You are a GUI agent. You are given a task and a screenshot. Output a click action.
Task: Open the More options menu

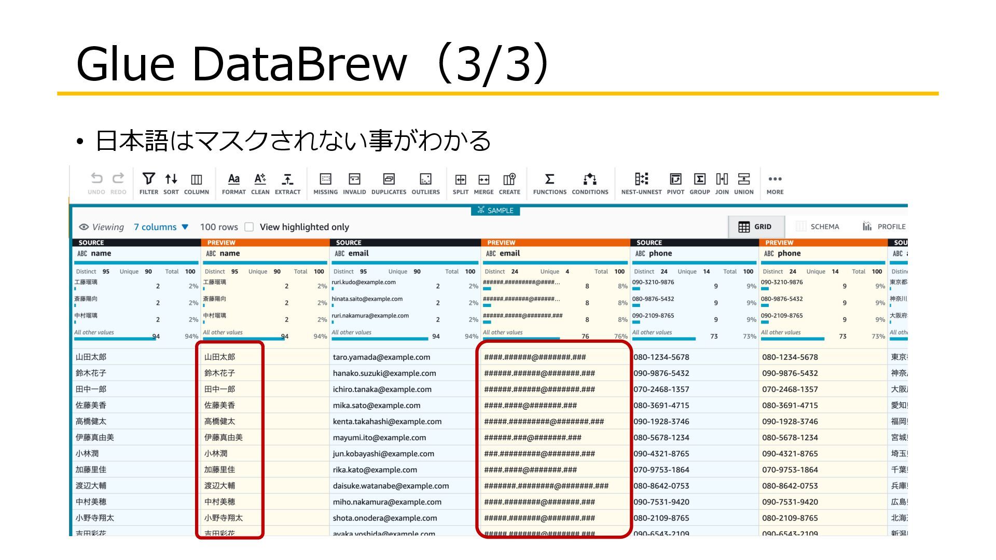tap(774, 179)
